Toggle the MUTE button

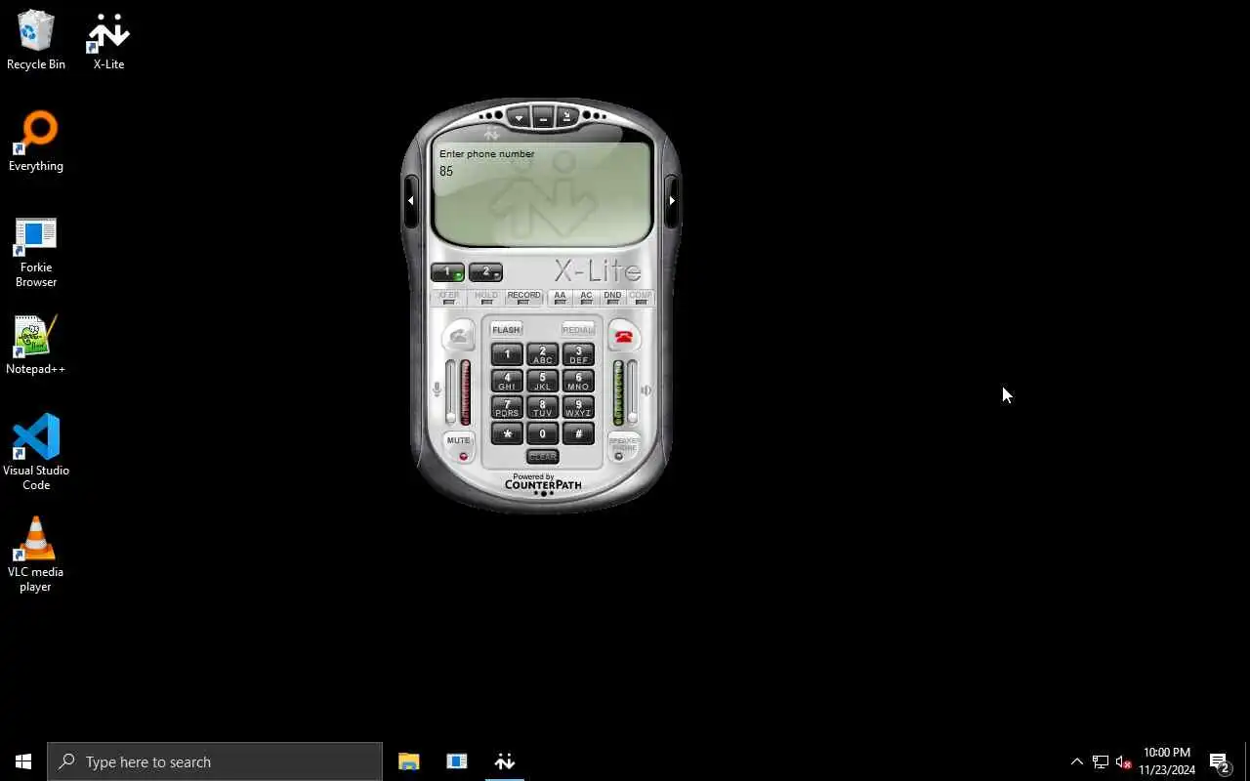(459, 447)
